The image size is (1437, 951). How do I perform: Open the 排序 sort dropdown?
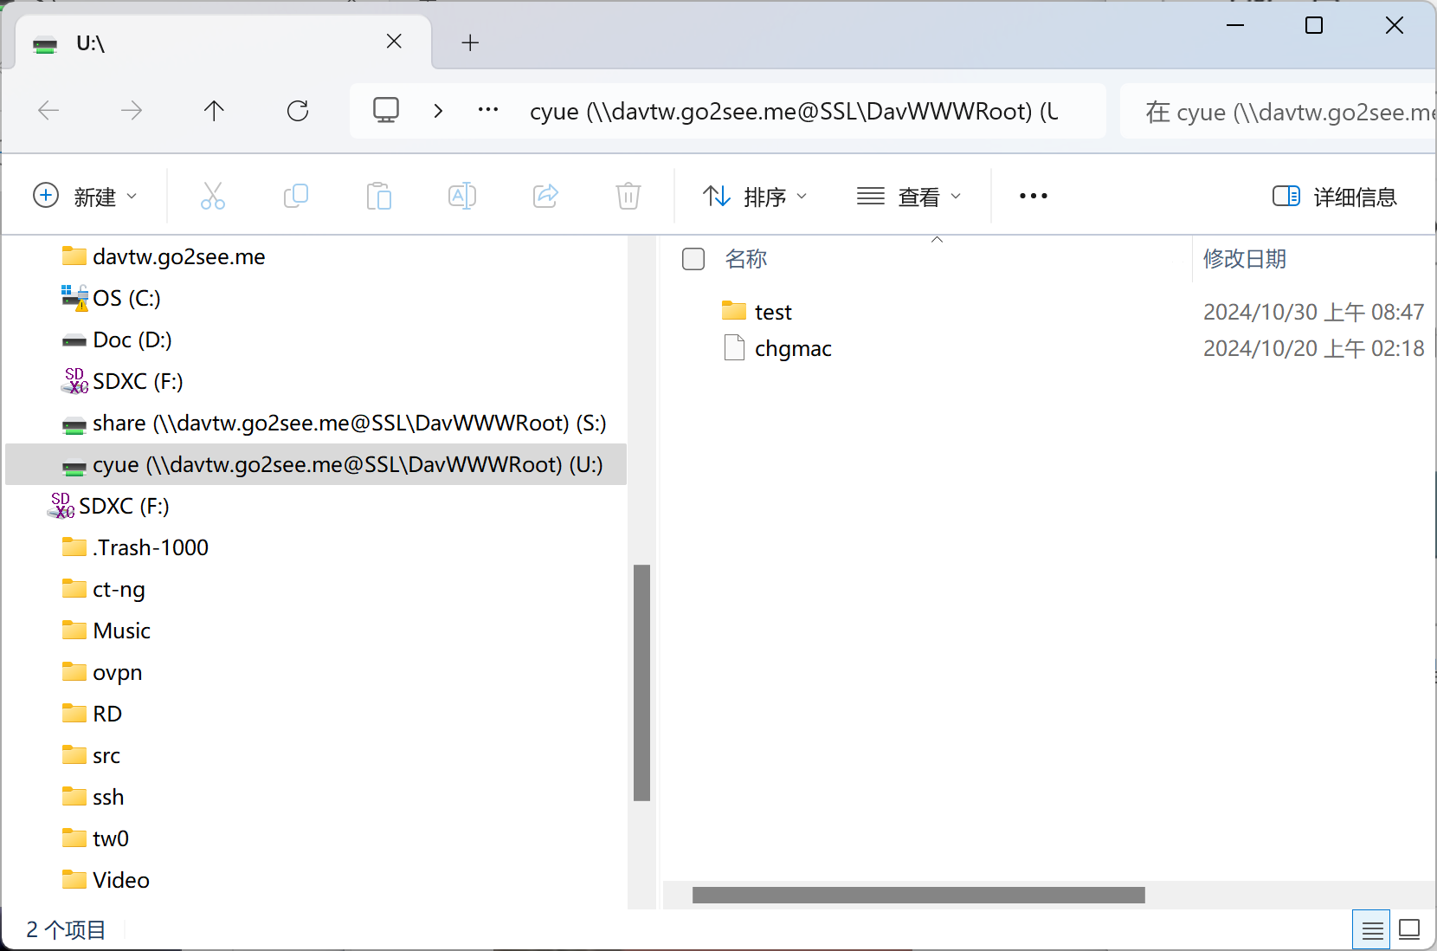click(x=755, y=197)
